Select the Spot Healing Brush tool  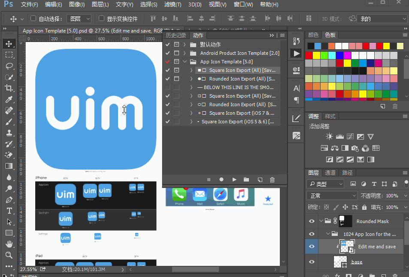coord(9,110)
